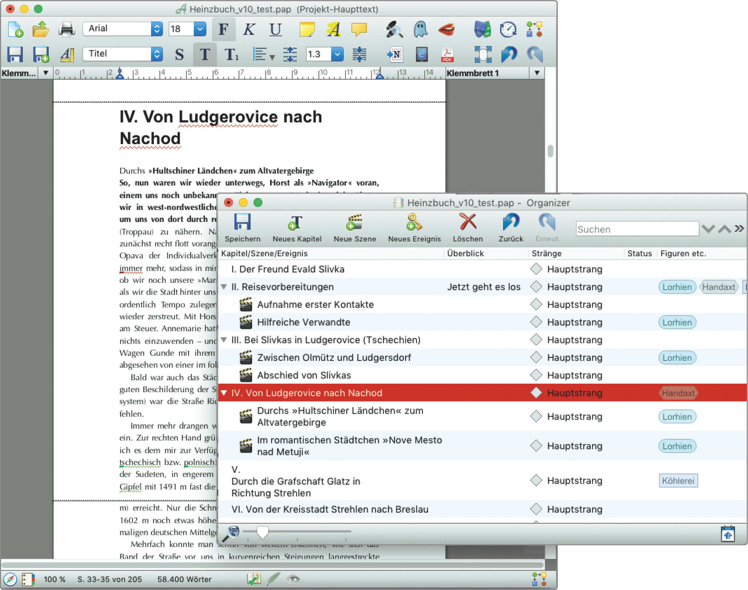Click the yellow speech bubble comment icon
Viewport: 748px width, 590px height.
coord(359,29)
